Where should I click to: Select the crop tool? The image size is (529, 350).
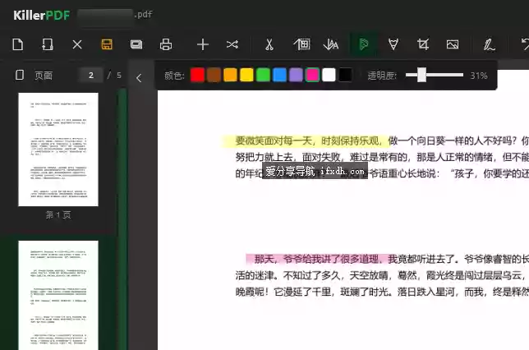point(423,44)
